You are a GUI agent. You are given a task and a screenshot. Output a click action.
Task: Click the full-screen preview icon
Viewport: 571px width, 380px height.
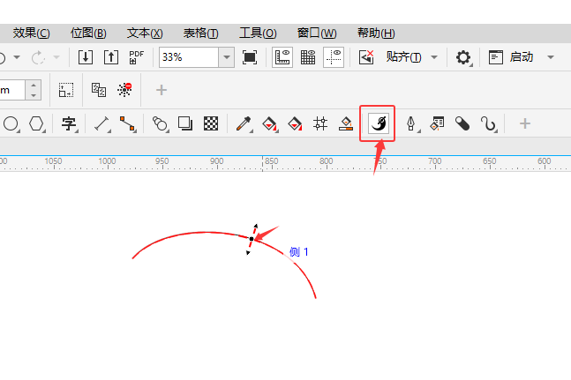250,57
